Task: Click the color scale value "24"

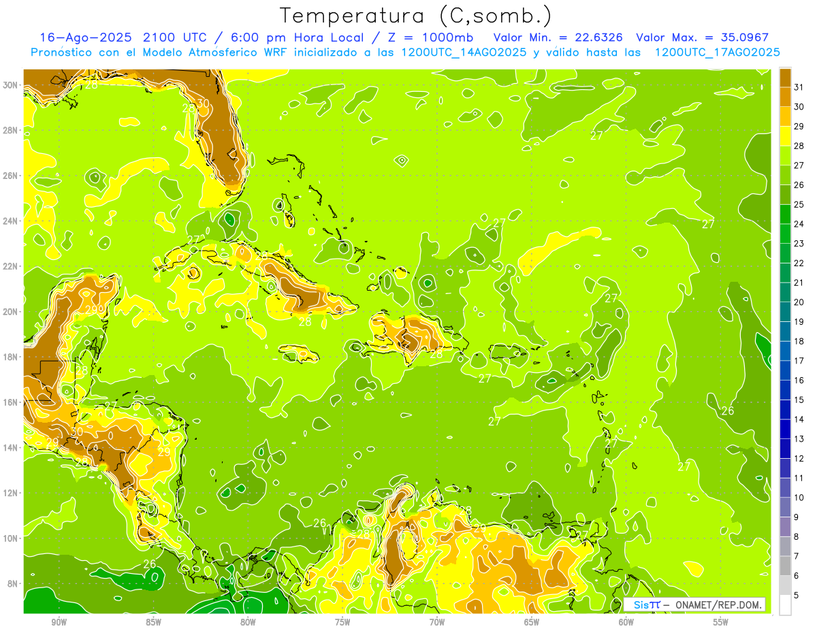Action: click(799, 223)
